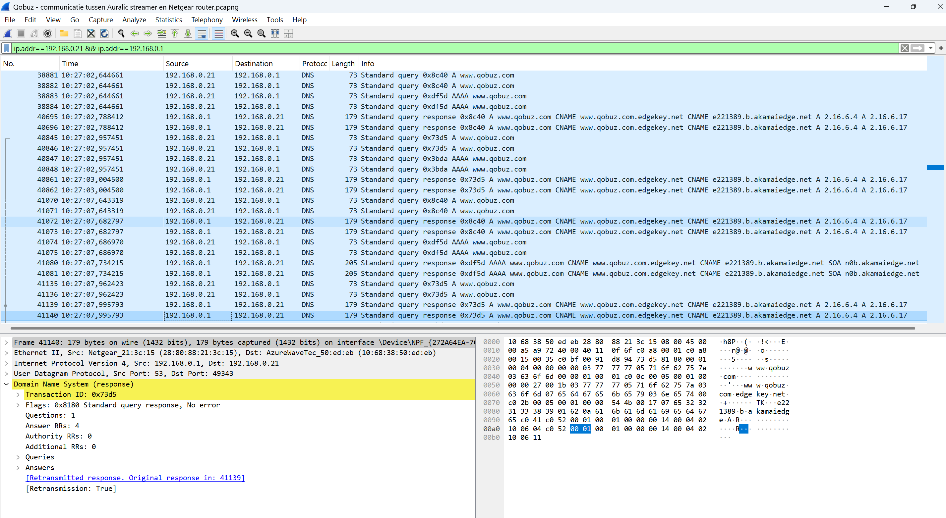Open the Telephony menu
The width and height of the screenshot is (946, 518).
pyautogui.click(x=207, y=20)
